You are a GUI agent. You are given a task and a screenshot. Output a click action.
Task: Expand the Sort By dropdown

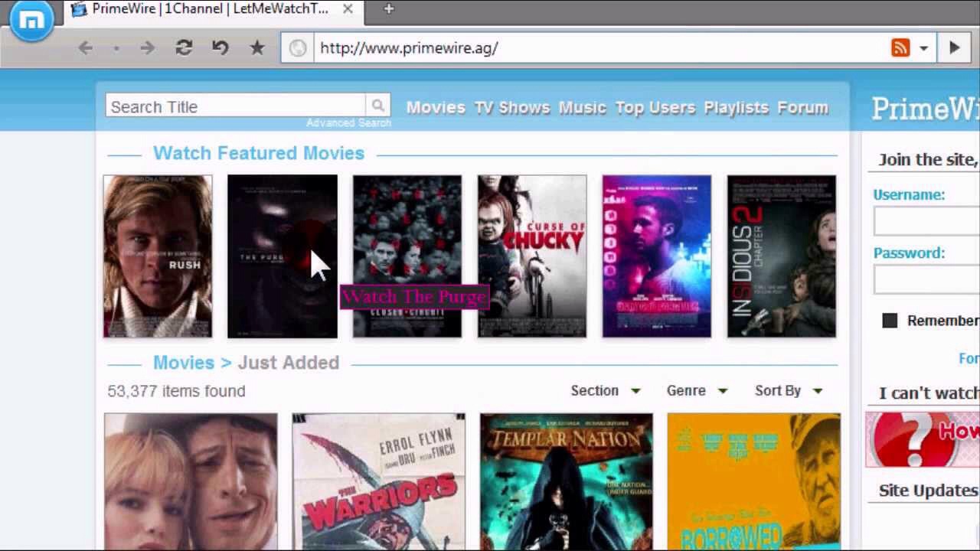pyautogui.click(x=789, y=391)
